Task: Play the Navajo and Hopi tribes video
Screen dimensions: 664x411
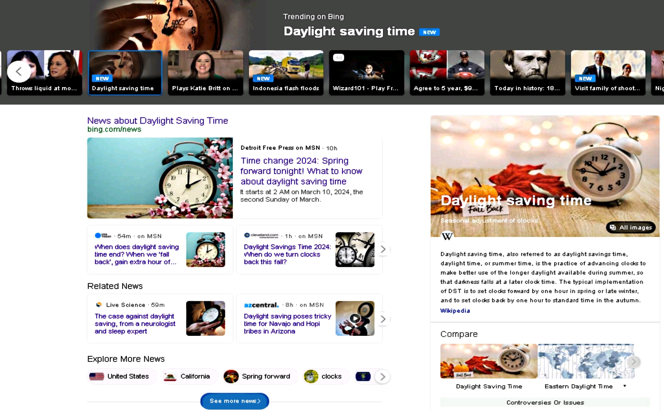Action: click(x=355, y=318)
